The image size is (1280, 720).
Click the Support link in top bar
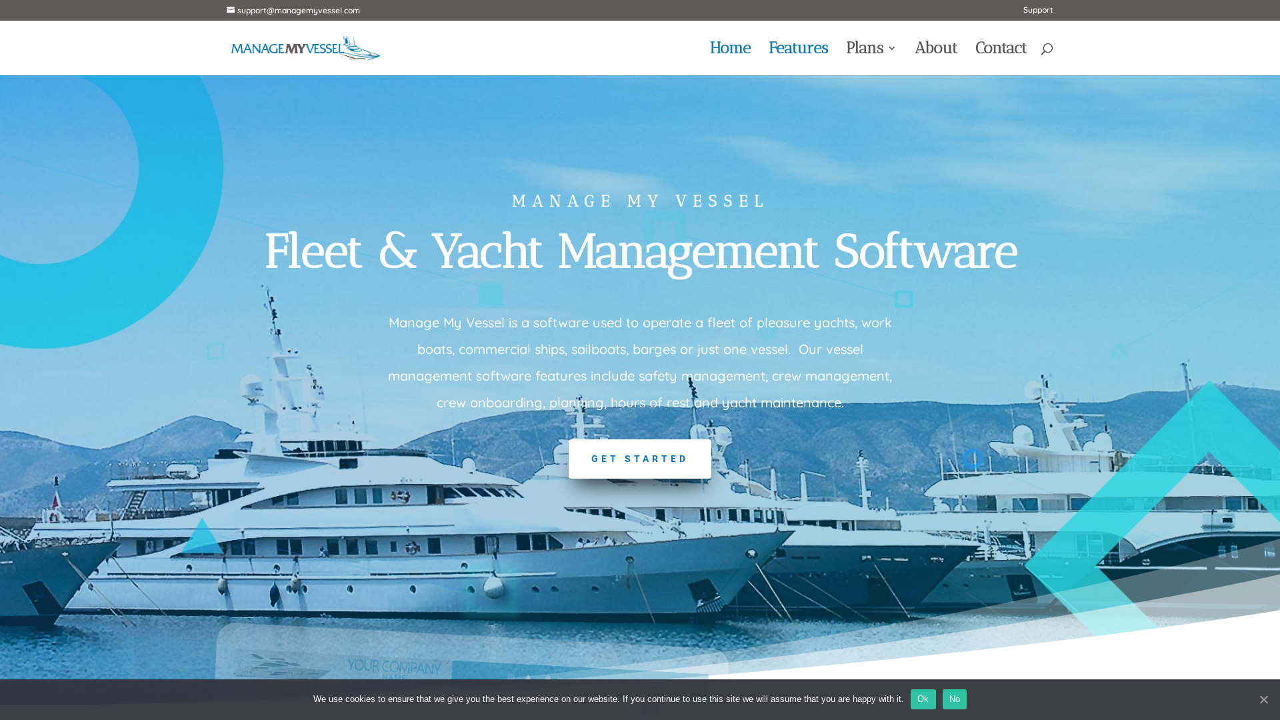tap(1037, 10)
